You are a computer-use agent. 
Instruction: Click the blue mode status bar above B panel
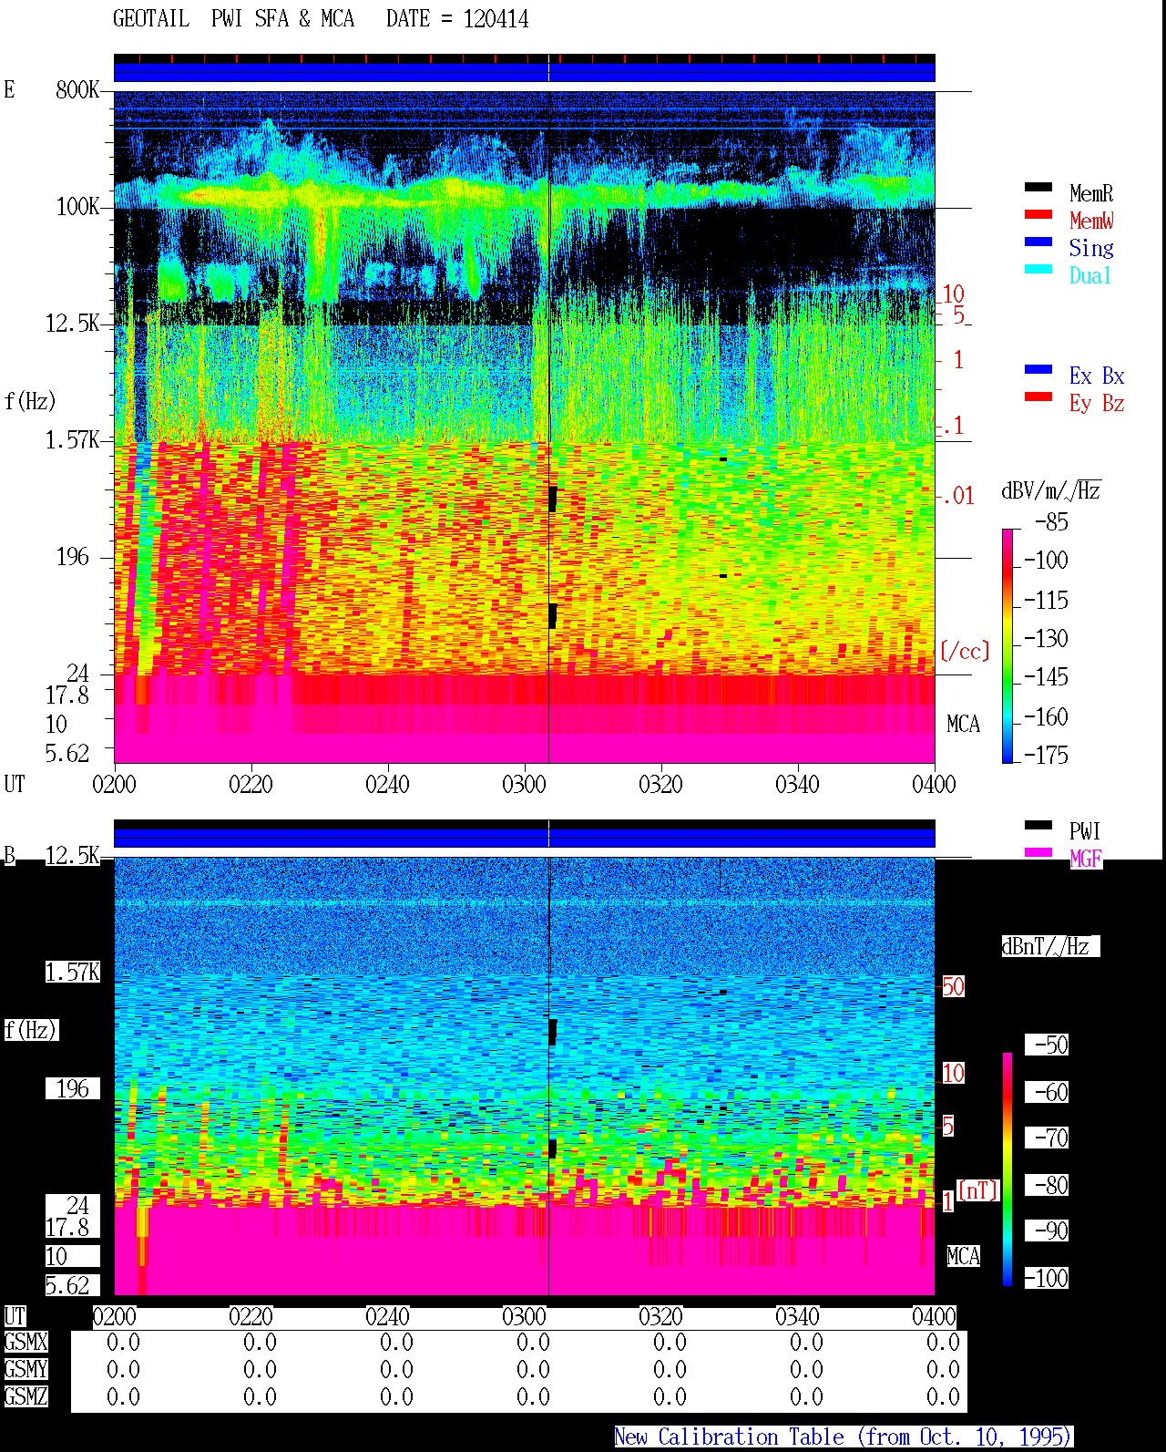524,838
